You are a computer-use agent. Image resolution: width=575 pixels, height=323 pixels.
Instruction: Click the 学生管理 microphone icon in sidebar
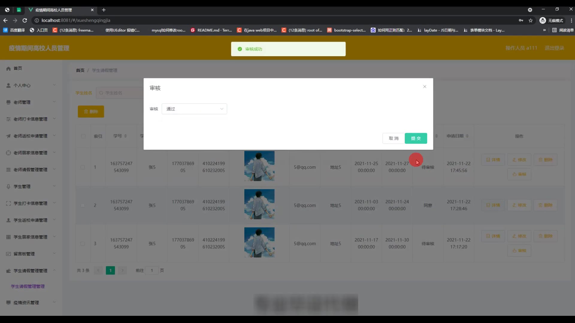8,187
